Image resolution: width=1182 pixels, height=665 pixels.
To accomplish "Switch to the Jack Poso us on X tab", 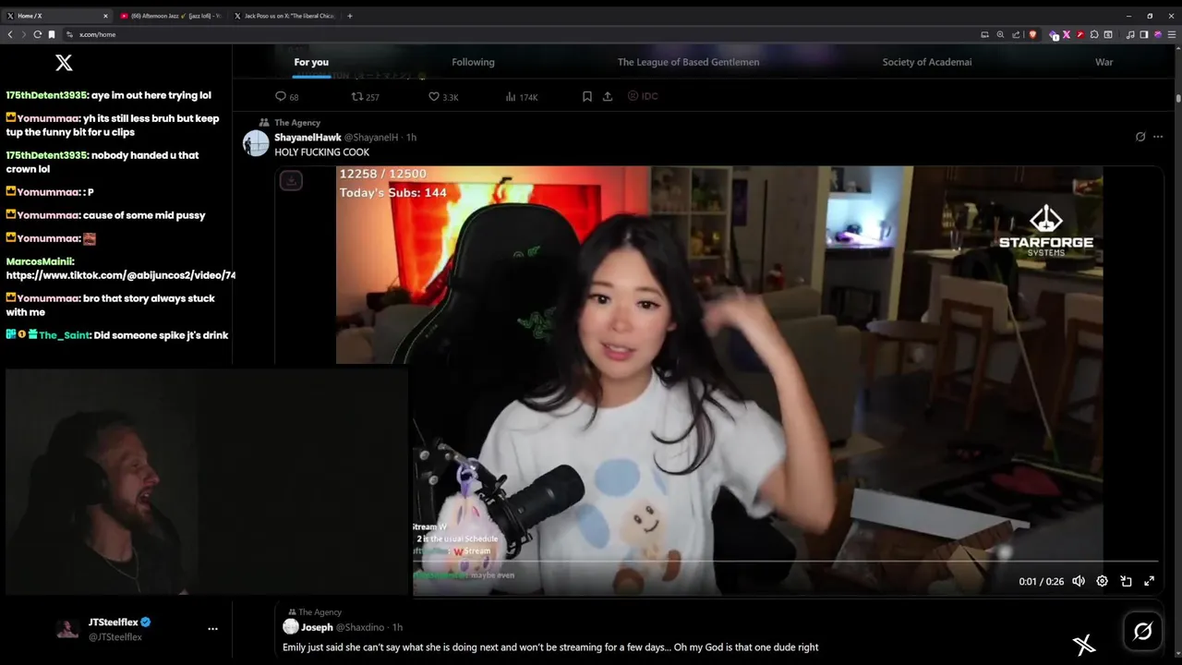I will (284, 16).
